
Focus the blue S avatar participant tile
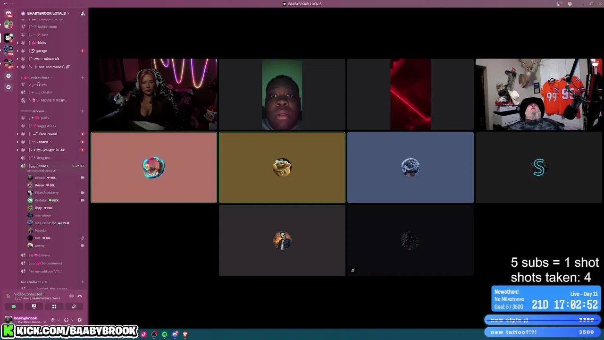tap(538, 167)
